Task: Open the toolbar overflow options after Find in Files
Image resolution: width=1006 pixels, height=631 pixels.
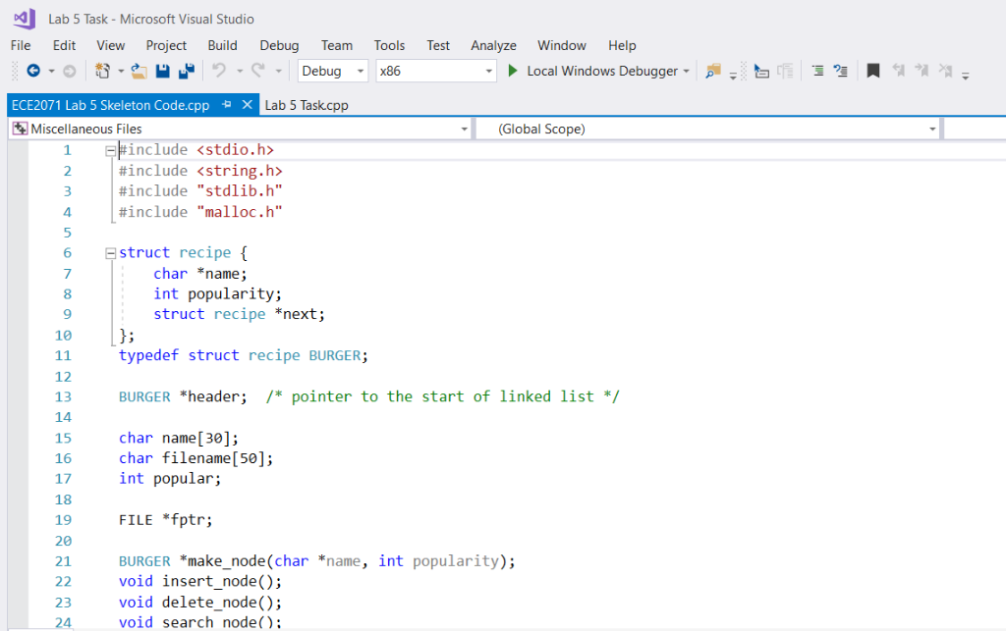Action: (733, 77)
